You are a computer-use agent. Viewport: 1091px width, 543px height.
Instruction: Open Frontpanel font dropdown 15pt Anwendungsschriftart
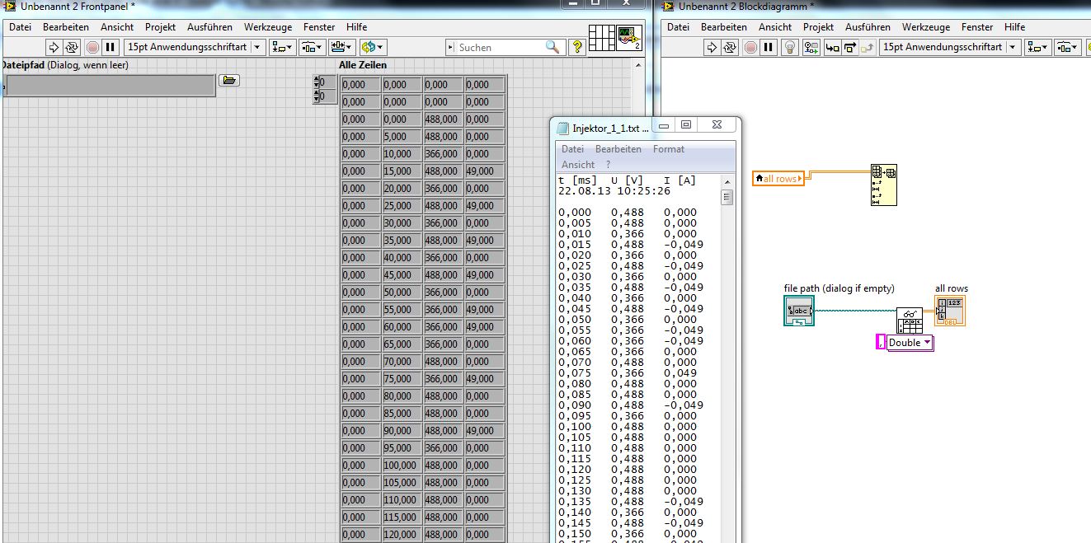194,48
